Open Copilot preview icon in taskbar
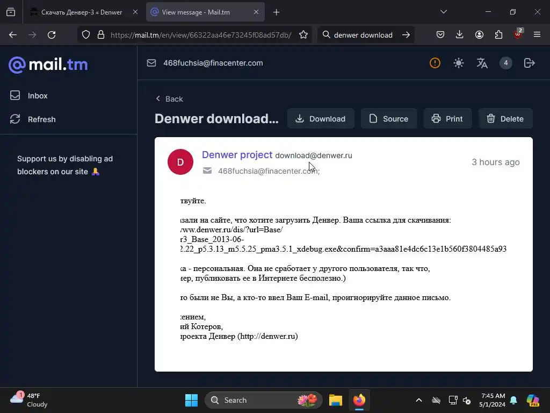This screenshot has height=413, width=550. tap(533, 400)
